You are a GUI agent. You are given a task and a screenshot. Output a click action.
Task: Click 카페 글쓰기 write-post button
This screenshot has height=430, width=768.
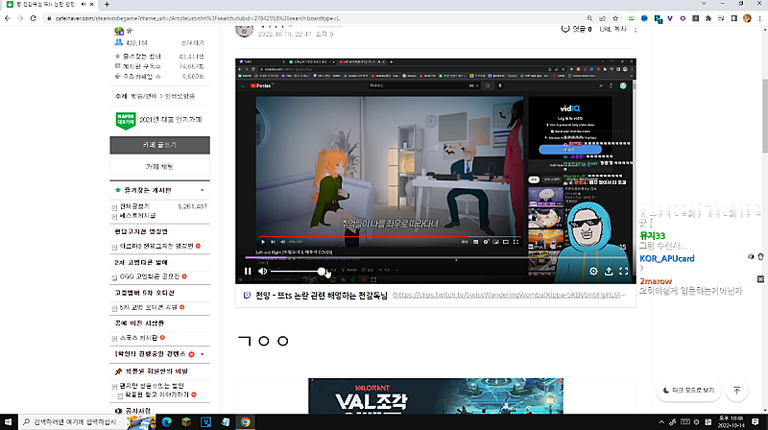159,145
